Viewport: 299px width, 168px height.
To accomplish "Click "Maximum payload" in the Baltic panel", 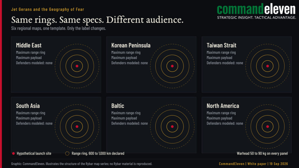I will (x=124, y=118).
